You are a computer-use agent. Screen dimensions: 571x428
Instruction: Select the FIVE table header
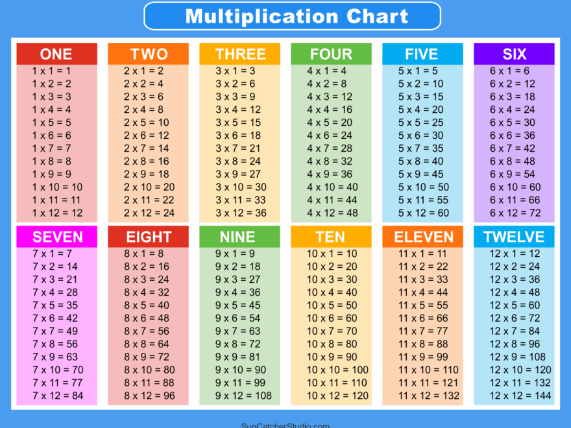[x=422, y=54]
